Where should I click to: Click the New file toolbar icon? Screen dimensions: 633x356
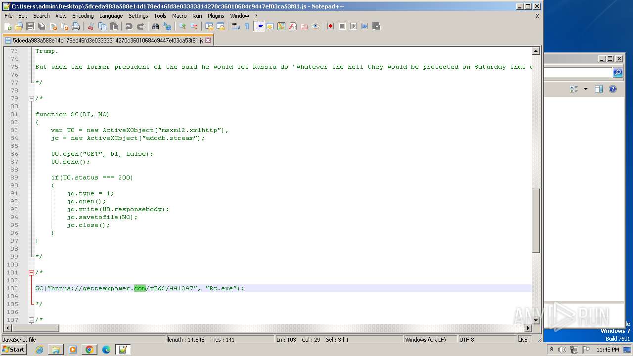tap(8, 26)
